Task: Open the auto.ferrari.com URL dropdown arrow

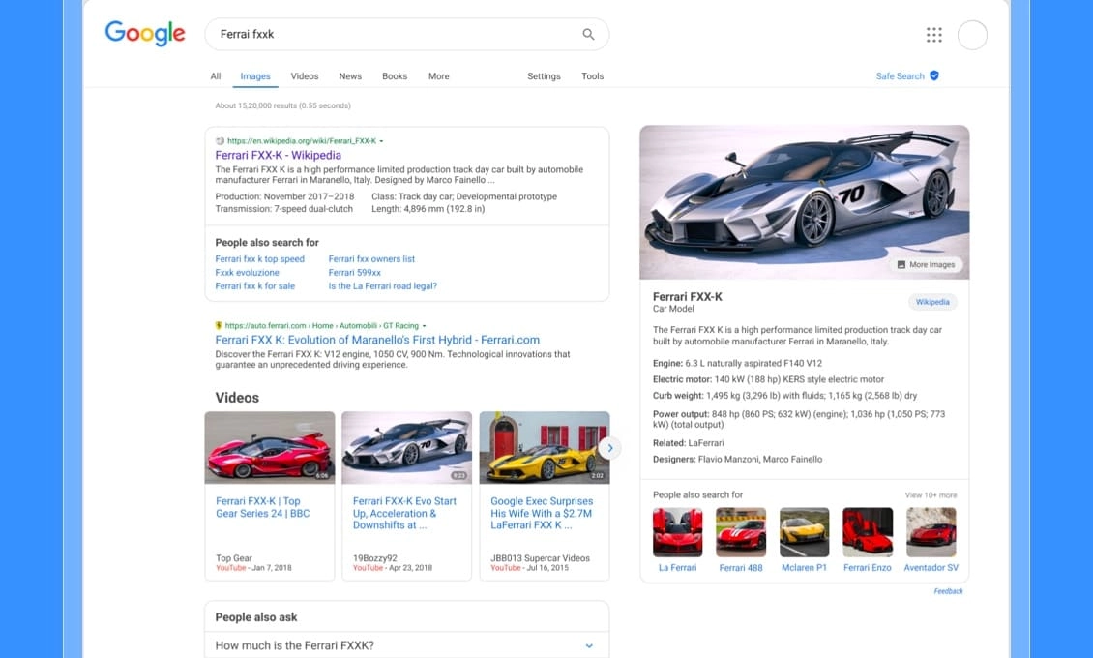Action: 424,326
